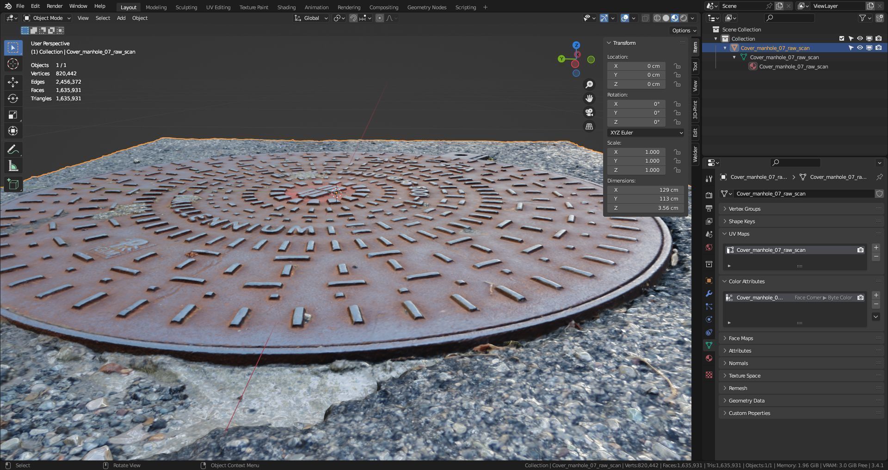
Task: Lock Rotation Z transform value
Action: tap(677, 122)
